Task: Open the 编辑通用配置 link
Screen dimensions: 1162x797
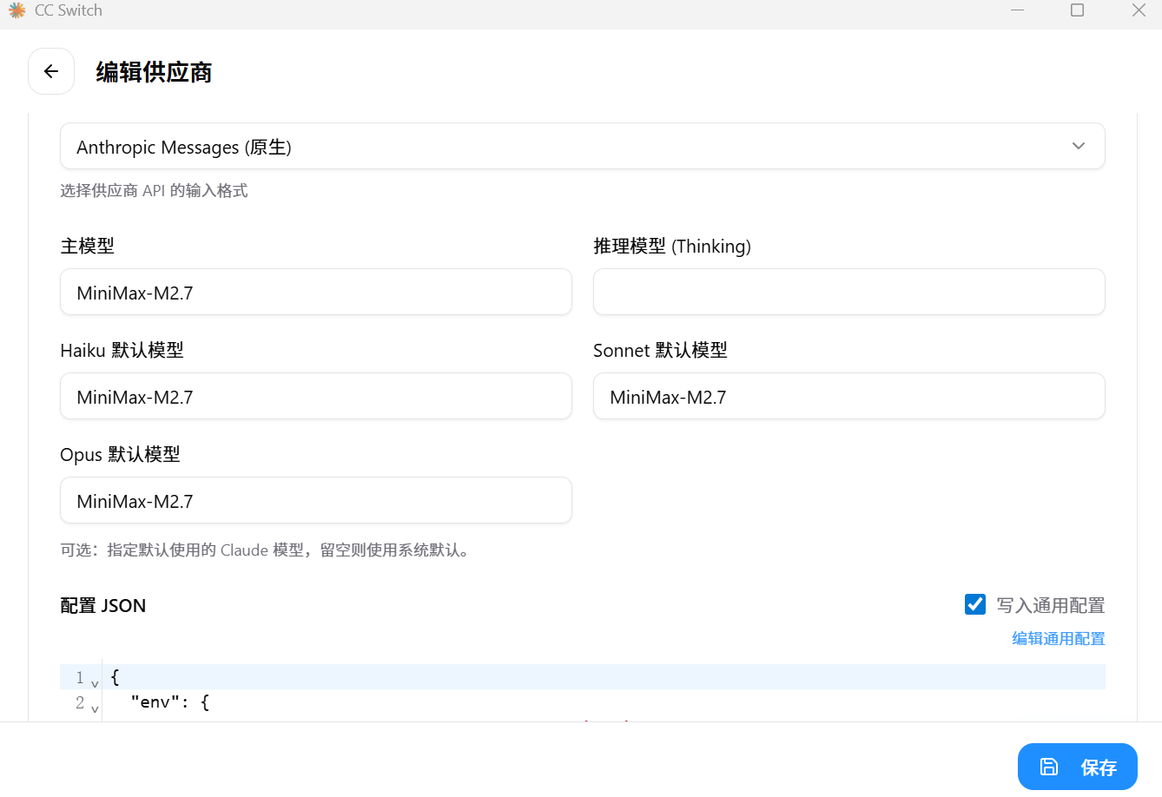Action: [1058, 638]
